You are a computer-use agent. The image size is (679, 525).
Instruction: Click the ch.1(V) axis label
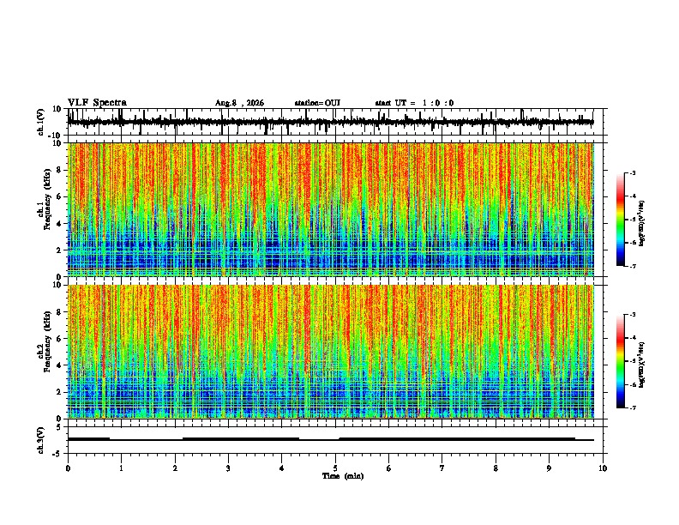[40, 122]
